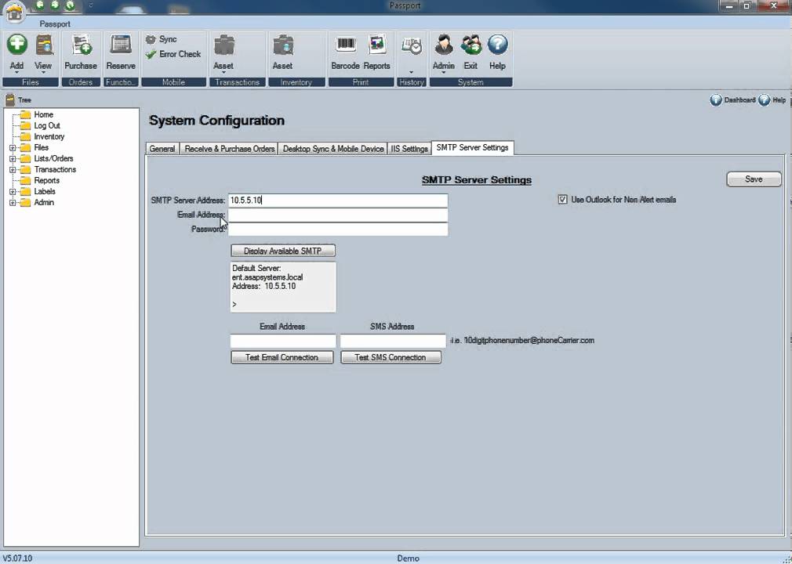Image resolution: width=792 pixels, height=564 pixels.
Task: Open the View dropdown arrow
Action: [x=43, y=73]
